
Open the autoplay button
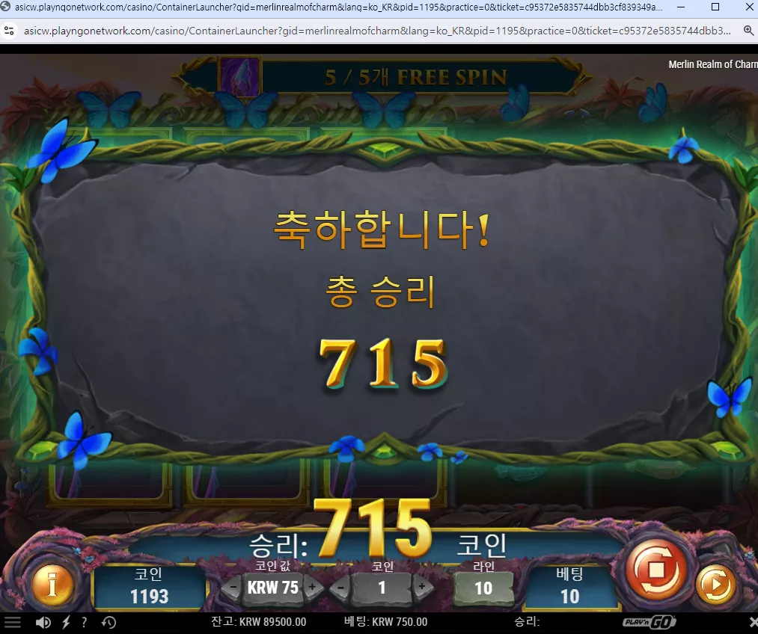click(715, 585)
